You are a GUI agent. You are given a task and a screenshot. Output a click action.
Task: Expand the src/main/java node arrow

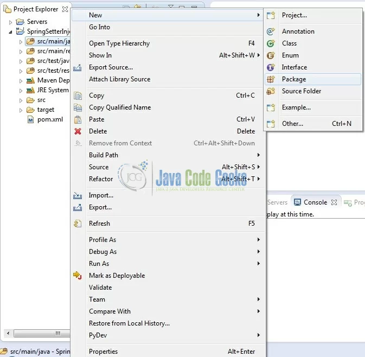(x=21, y=42)
